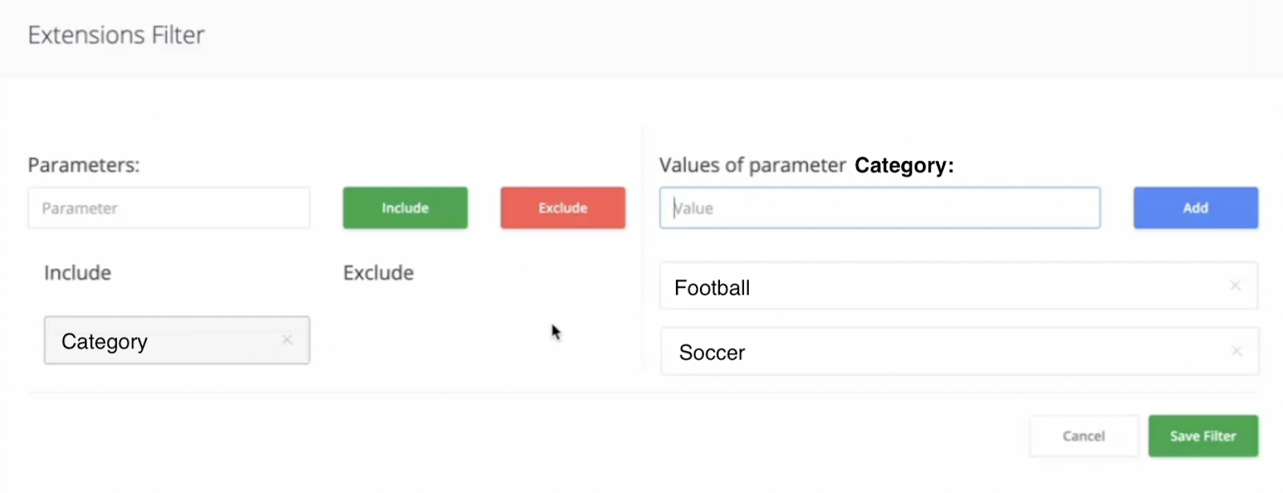Remove the Category parameter chip via its X
The width and height of the screenshot is (1283, 493).
pyautogui.click(x=287, y=341)
